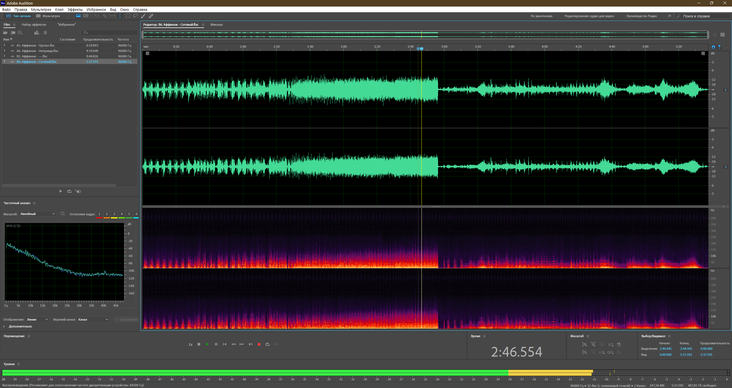Switch to the Микшер tab
Image resolution: width=732 pixels, height=388 pixels.
pyautogui.click(x=216, y=25)
